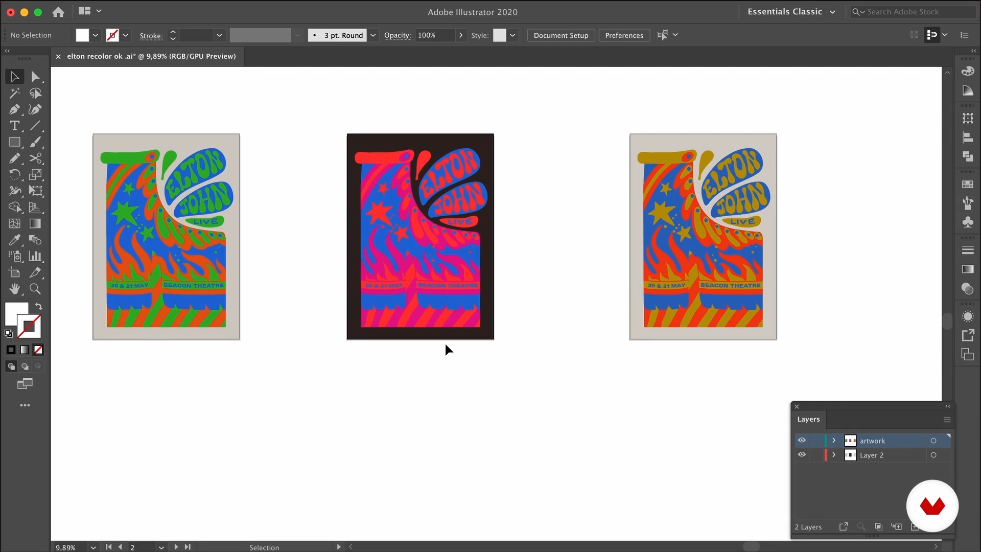Image resolution: width=981 pixels, height=552 pixels.
Task: Swap fill and stroke colors
Action: pyautogui.click(x=39, y=306)
